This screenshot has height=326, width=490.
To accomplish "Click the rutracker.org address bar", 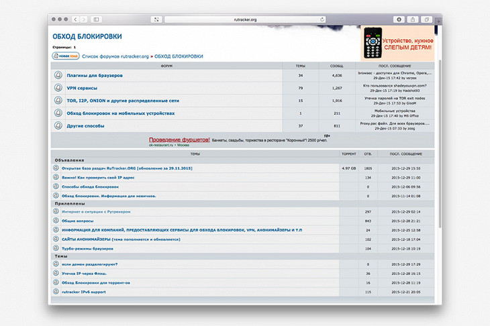I will click(x=245, y=19).
